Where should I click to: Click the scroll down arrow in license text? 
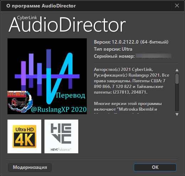click(177, 114)
